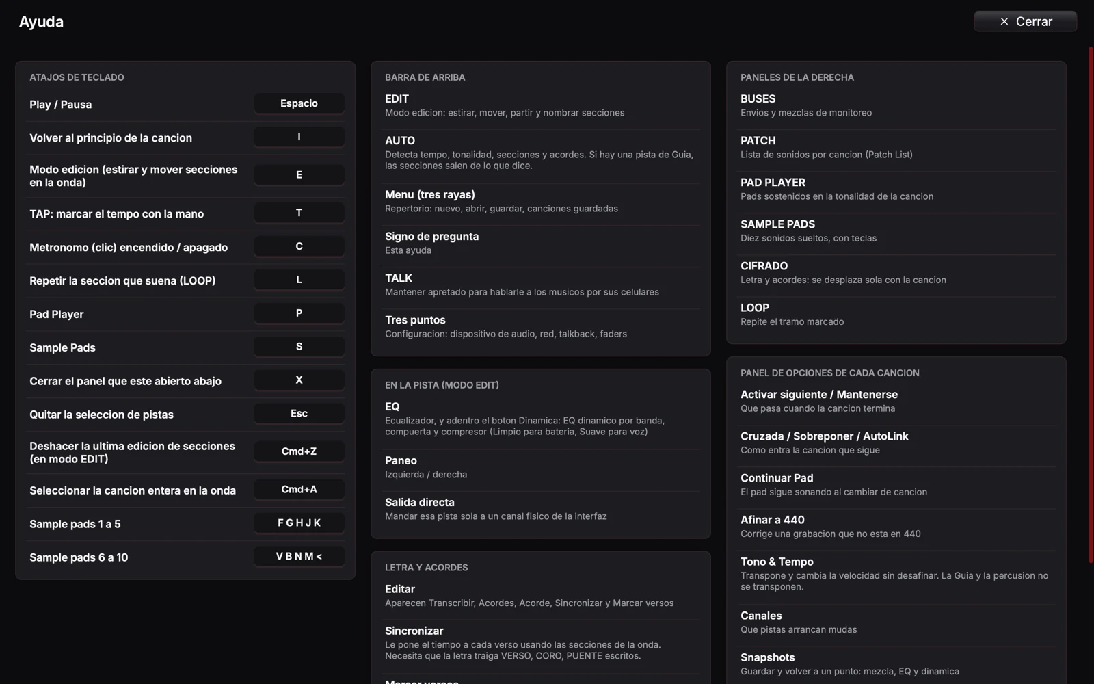Click the 'L' key badge for LOOP

tap(299, 280)
